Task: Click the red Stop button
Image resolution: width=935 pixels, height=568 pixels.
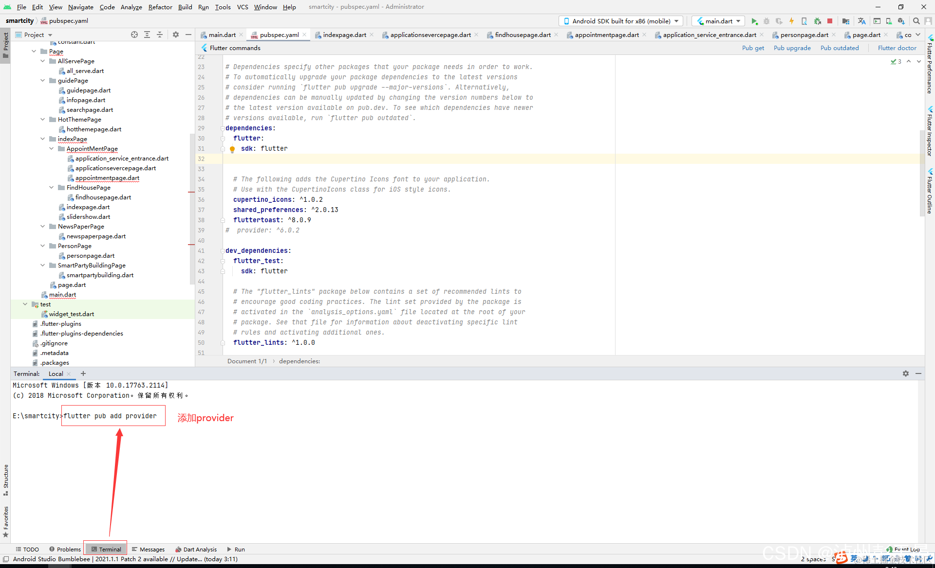Action: (x=830, y=21)
